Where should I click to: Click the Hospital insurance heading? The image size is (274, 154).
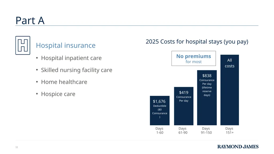point(66,45)
